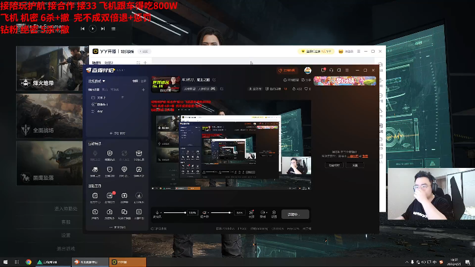Image resolution: width=475 pixels, height=267 pixels.
Task: Open orange 主播任务 button in 直播伴侣
Action: tap(287, 70)
